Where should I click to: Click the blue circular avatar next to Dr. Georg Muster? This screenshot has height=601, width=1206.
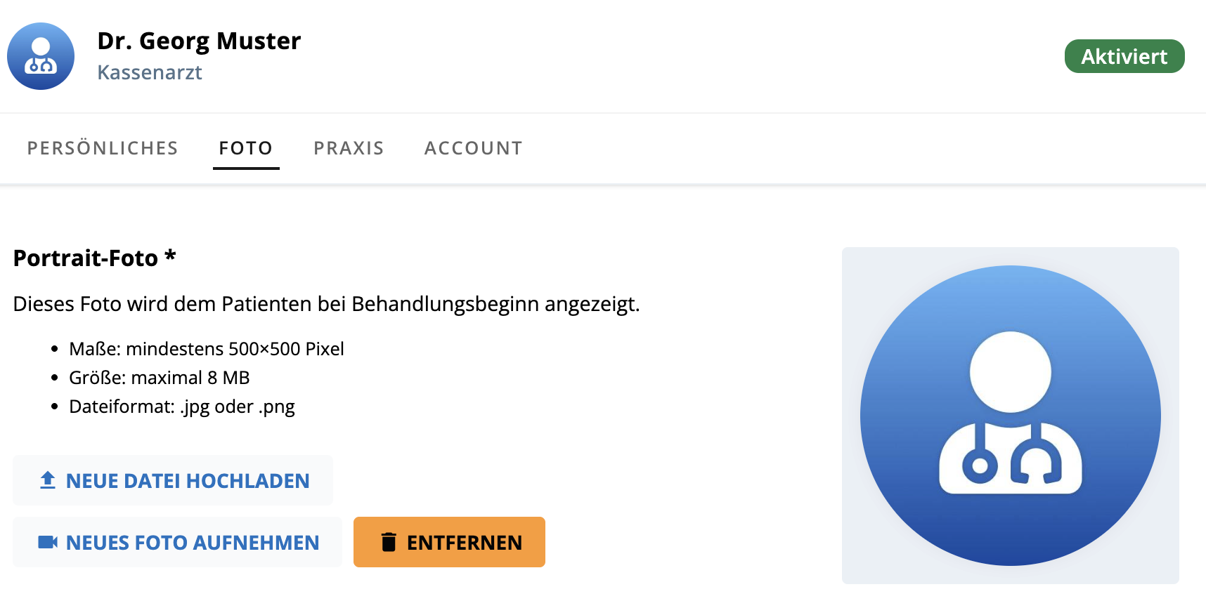coord(40,56)
